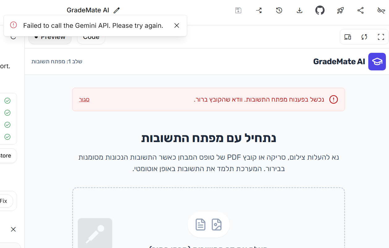389x248 pixels.
Task: Dismiss the Gemini API error message
Action: (177, 25)
